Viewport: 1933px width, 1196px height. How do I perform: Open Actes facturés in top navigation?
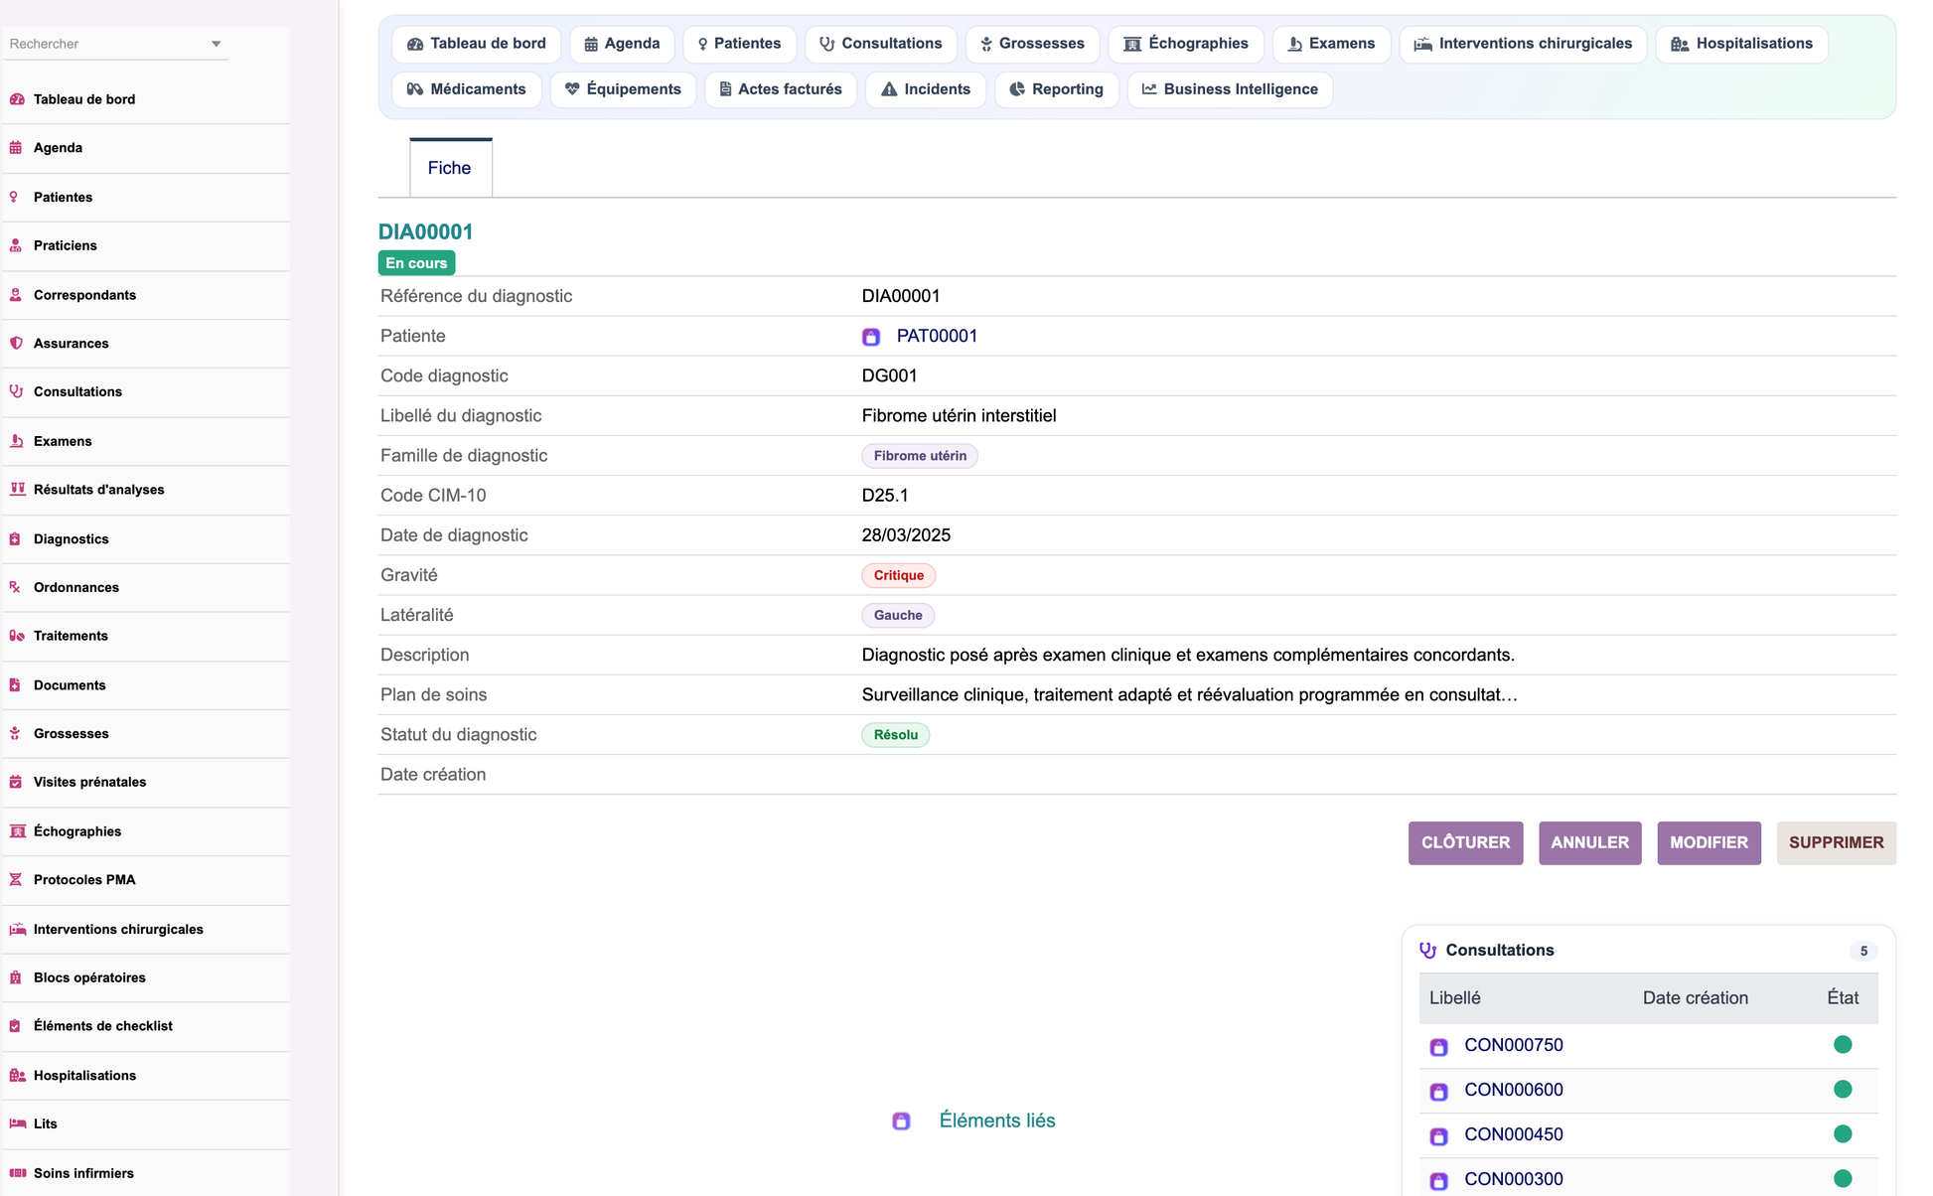coord(781,89)
